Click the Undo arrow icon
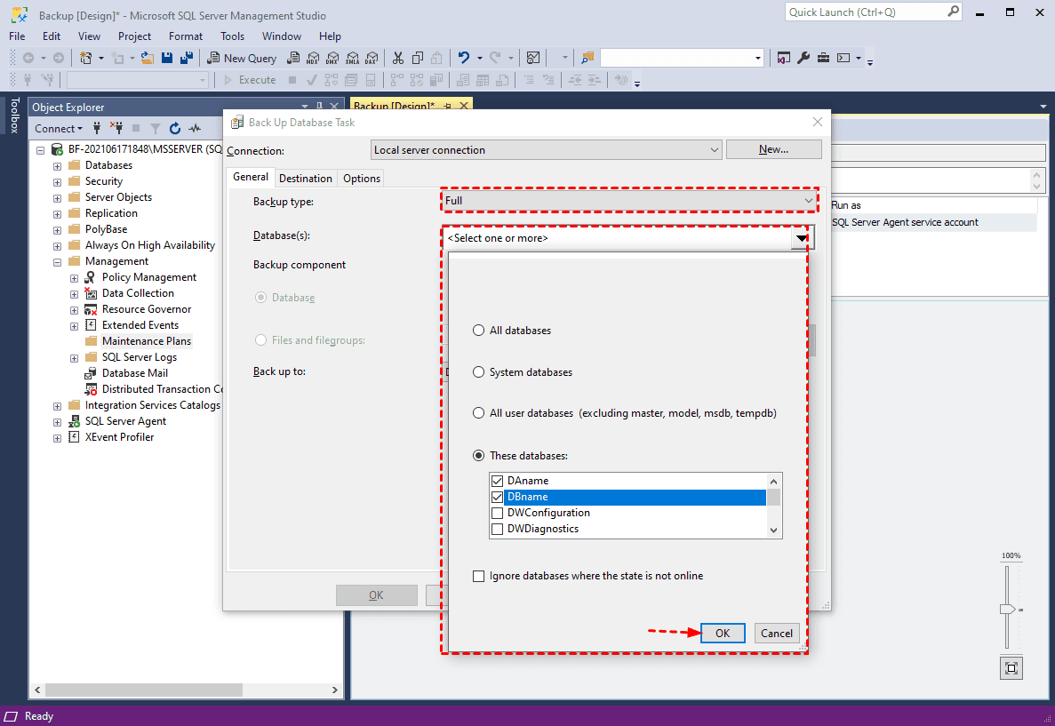The image size is (1055, 726). (x=463, y=58)
